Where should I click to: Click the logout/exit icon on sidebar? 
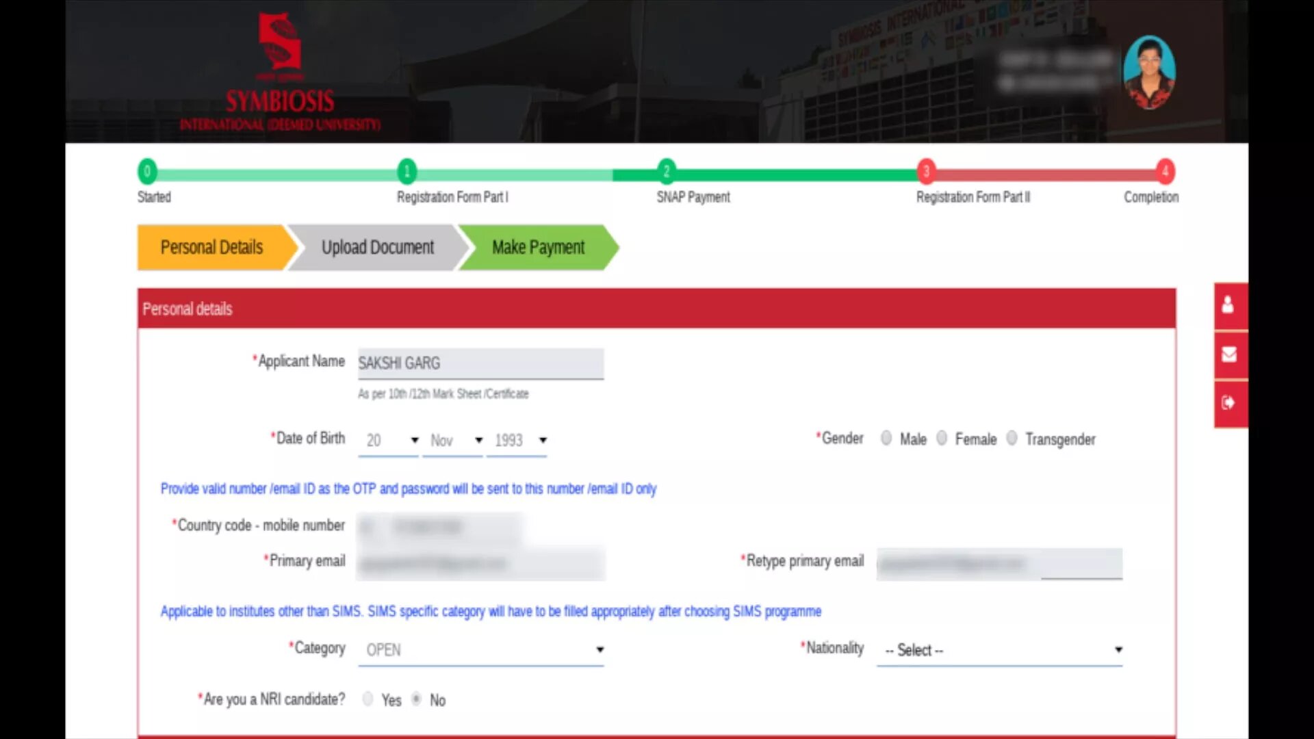coord(1229,403)
